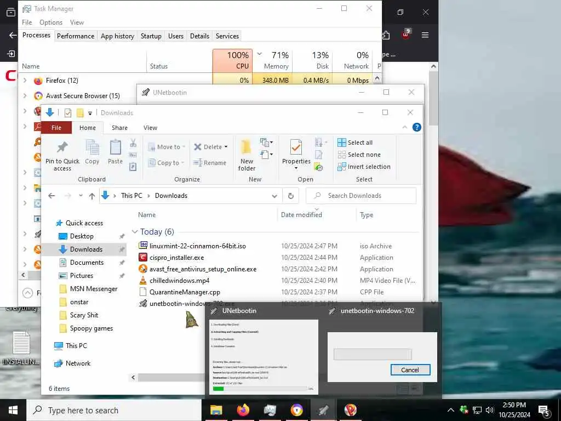Open the File ribbon tab
This screenshot has height=421, width=561.
[x=56, y=128]
